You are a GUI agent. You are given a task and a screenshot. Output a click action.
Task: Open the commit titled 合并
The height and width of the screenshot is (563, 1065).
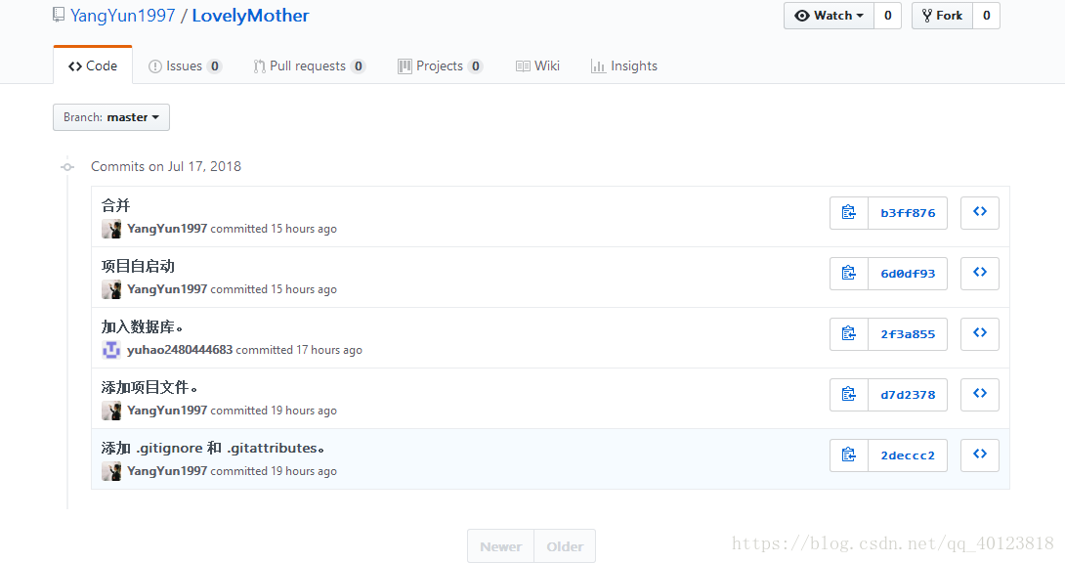click(115, 205)
